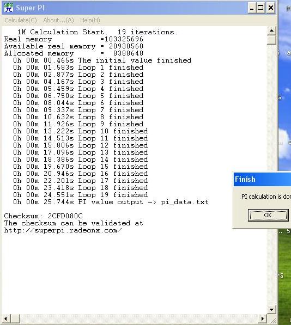Screen dimensions: 291x325
Task: Open the Help(H) menu
Action: pyautogui.click(x=90, y=20)
